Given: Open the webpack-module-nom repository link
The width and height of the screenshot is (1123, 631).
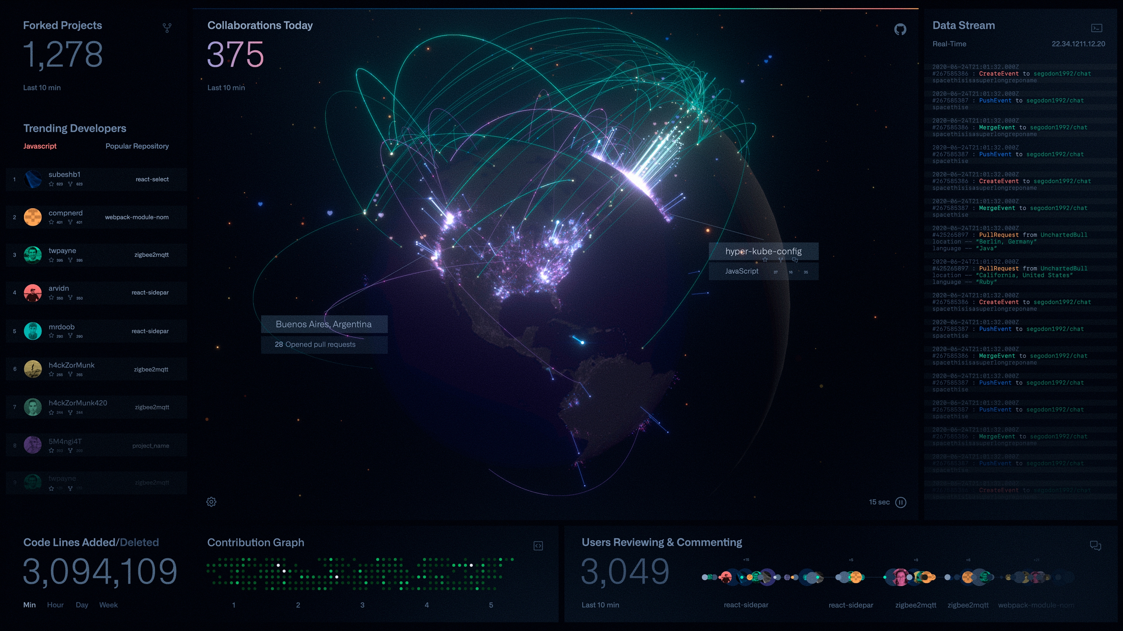Looking at the screenshot, I should point(136,217).
